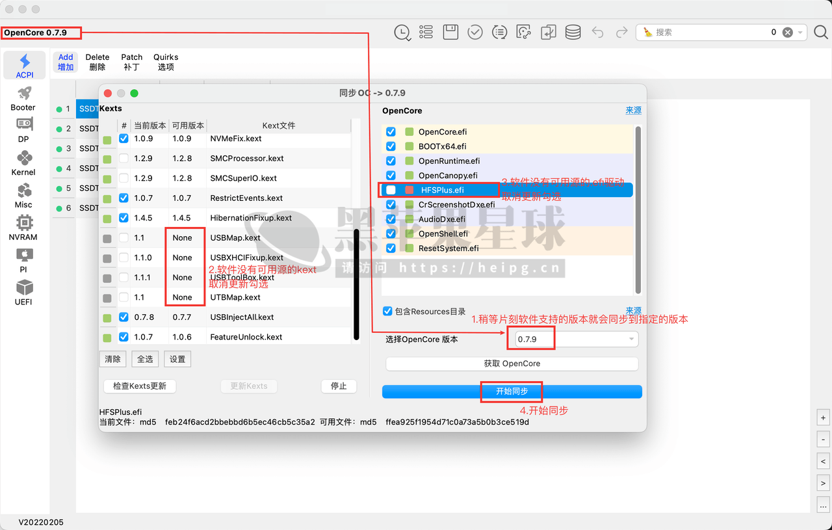The height and width of the screenshot is (530, 832).
Task: Open the PI section
Action: [23, 261]
